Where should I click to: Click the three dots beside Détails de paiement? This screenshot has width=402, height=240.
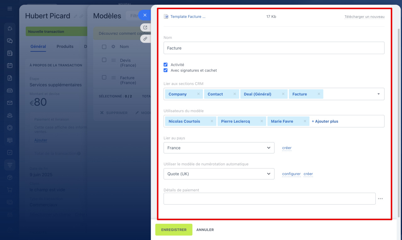coord(380,199)
